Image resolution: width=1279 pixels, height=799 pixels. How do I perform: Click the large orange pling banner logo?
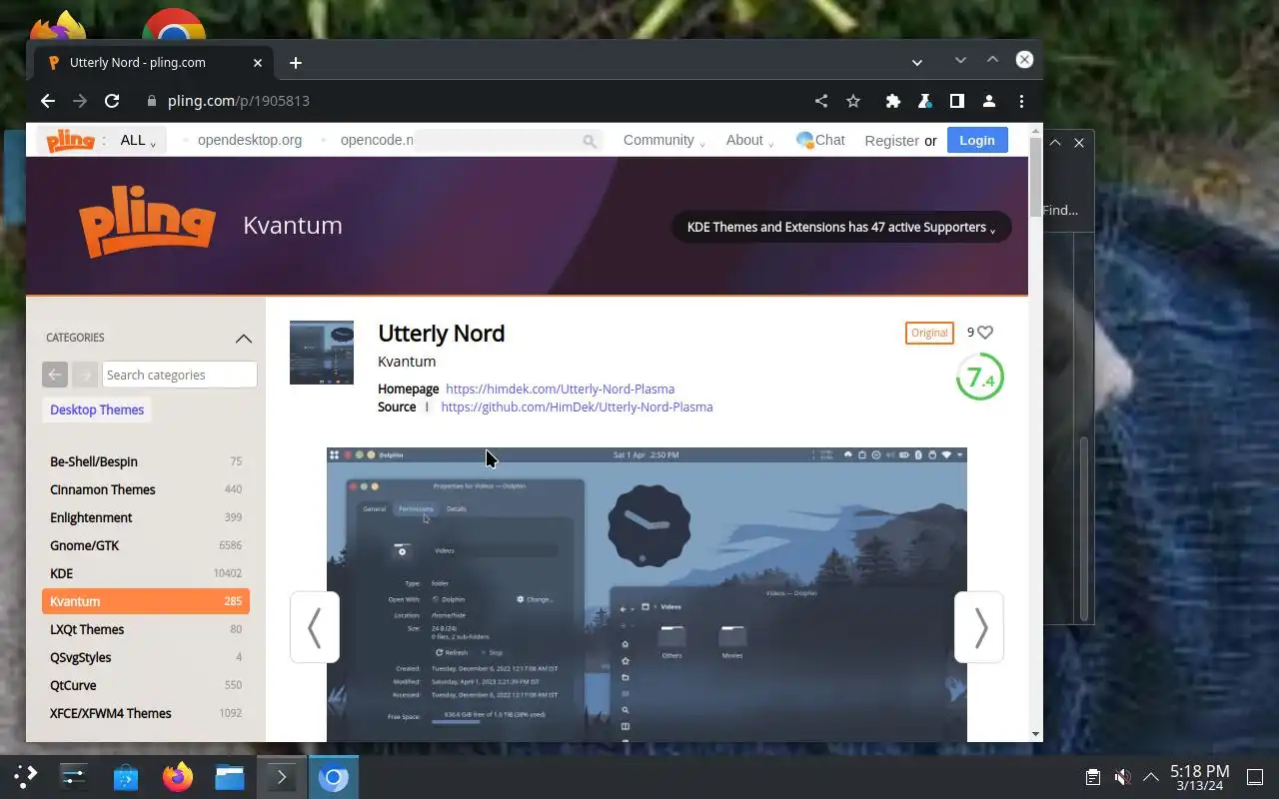pos(147,224)
